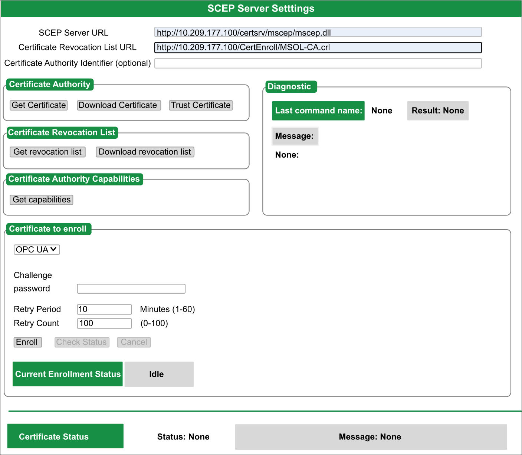Click the Get capabilities button
This screenshot has height=455, width=522.
tap(42, 200)
